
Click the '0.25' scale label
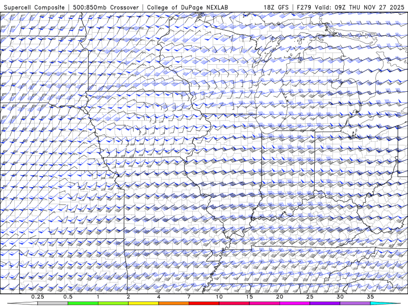click(38, 297)
